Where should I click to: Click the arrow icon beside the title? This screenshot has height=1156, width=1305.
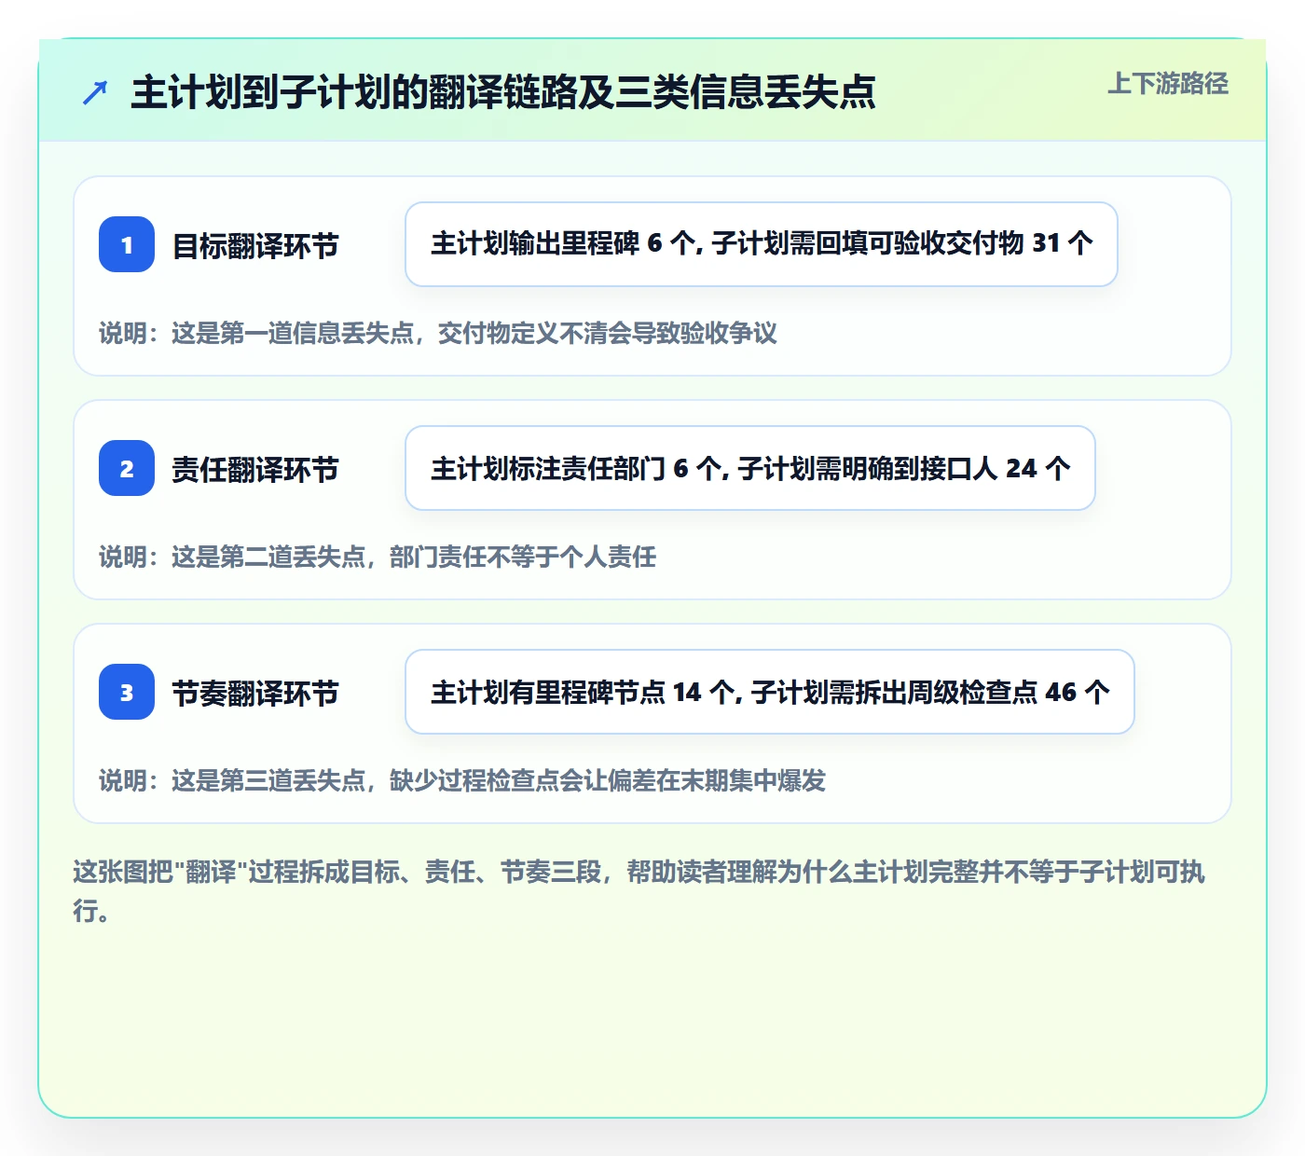[x=95, y=92]
